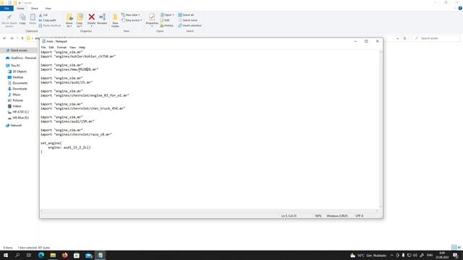
Task: Switch to the Explorer View ribbon tab
Action: click(48, 8)
